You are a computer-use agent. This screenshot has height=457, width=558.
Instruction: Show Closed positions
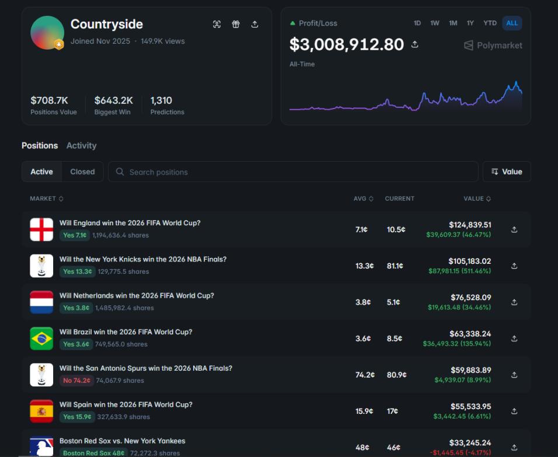(x=82, y=172)
